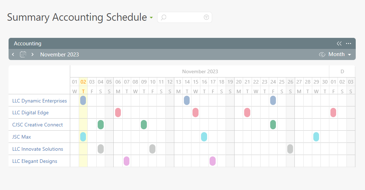
Task: Open the calendar date picker icon
Action: tap(23, 54)
